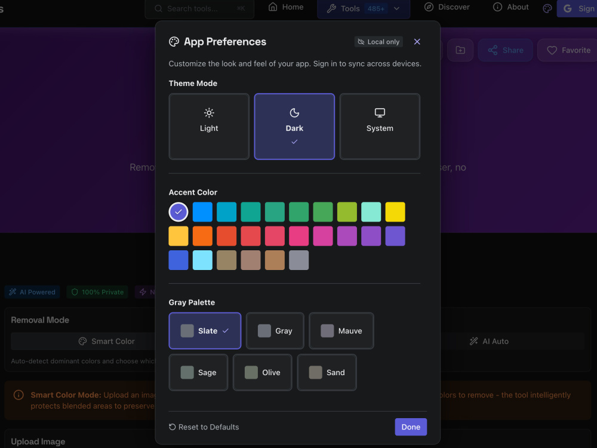Screen dimensions: 597x448
Task: Click the Favorite button
Action: tap(567, 50)
